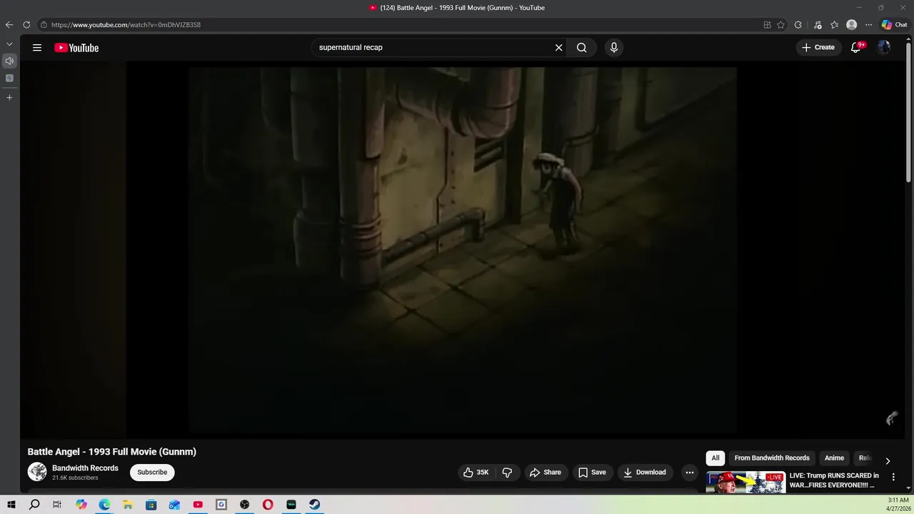Start voice search with the microphone
Screen dimensions: 914x514
pos(613,48)
